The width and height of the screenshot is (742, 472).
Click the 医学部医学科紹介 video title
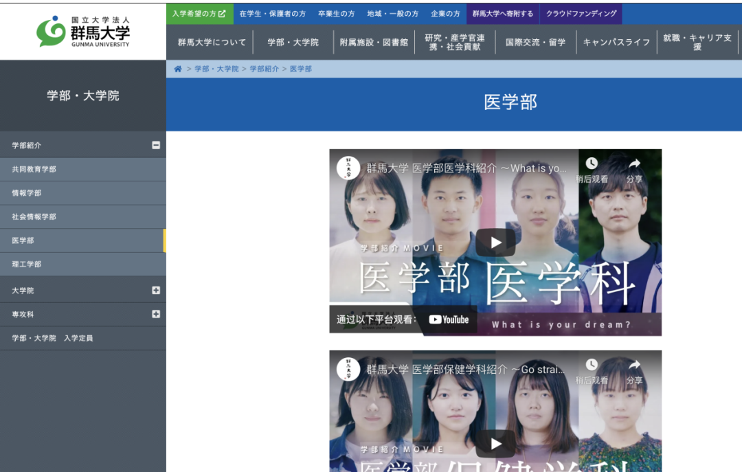pos(466,168)
